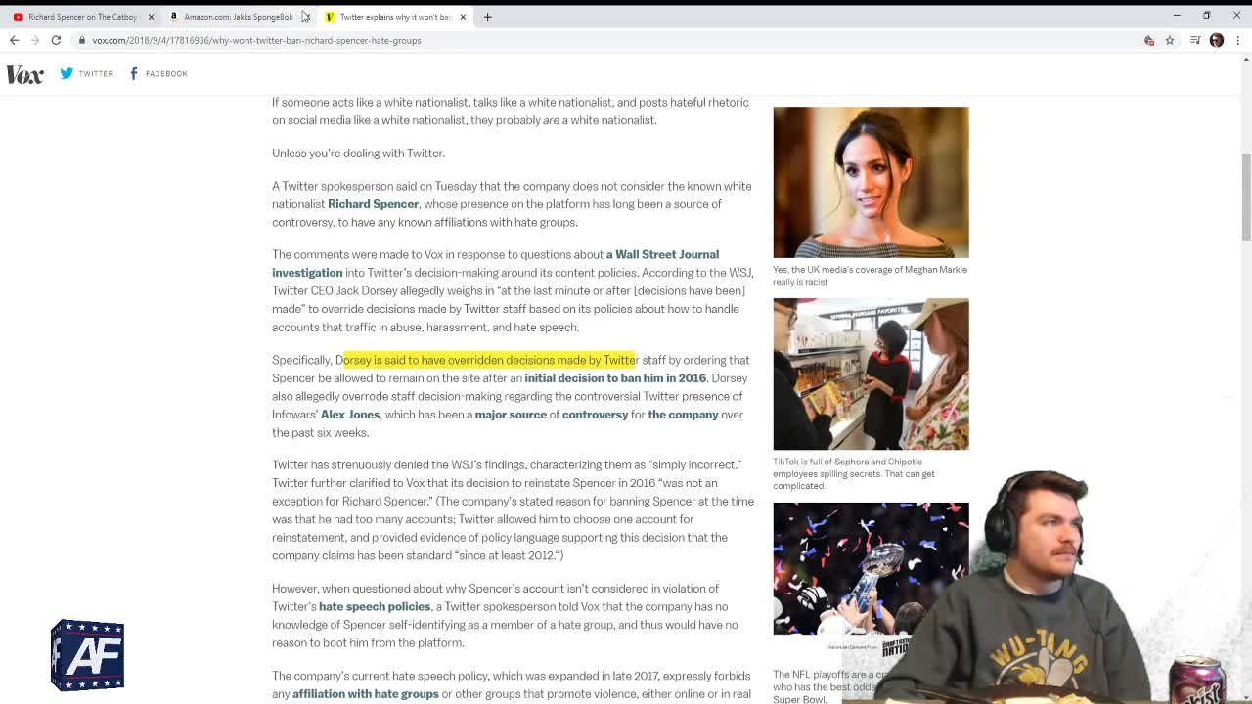Follow the Alex Jones link

[x=350, y=415]
